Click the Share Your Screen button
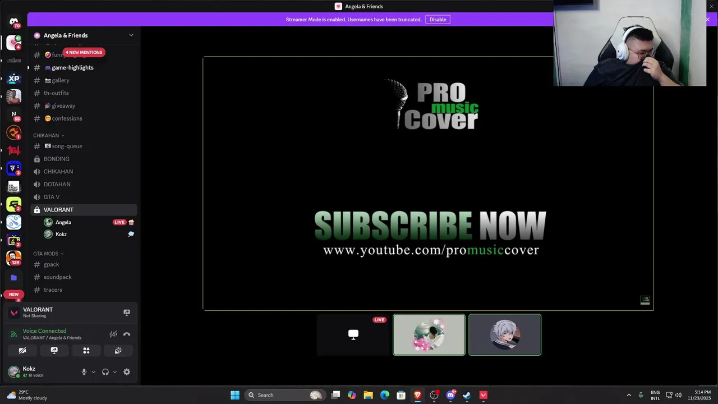This screenshot has width=718, height=404. (x=54, y=350)
